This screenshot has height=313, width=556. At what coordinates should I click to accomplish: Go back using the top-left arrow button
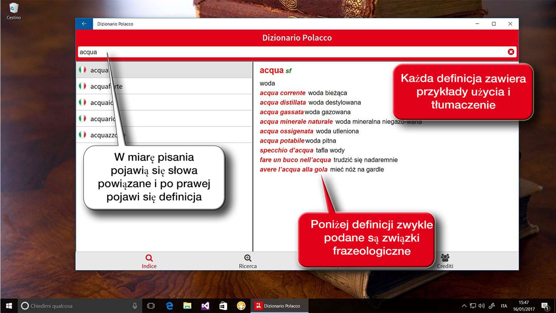pos(84,24)
